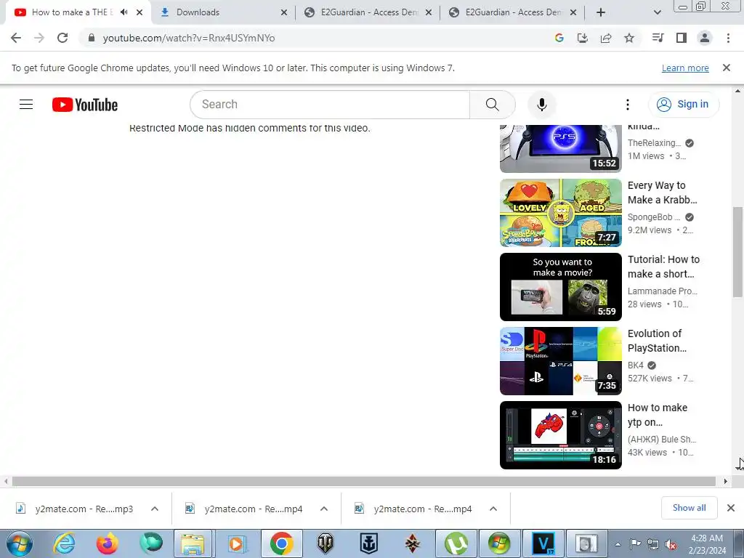Launch Firefox from the taskbar
Screen dimensions: 744x558
click(108, 543)
